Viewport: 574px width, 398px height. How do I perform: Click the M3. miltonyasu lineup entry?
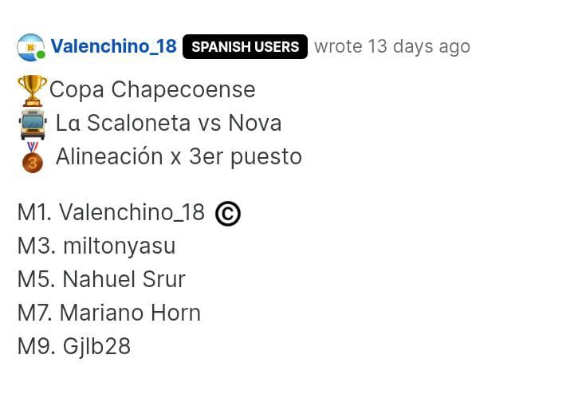click(96, 246)
